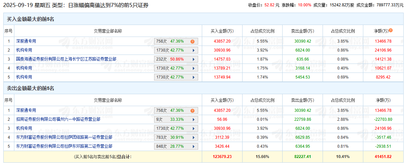Expand 1730次 stats in buy-table row 4
The height and width of the screenshot is (165, 408).
point(193,69)
